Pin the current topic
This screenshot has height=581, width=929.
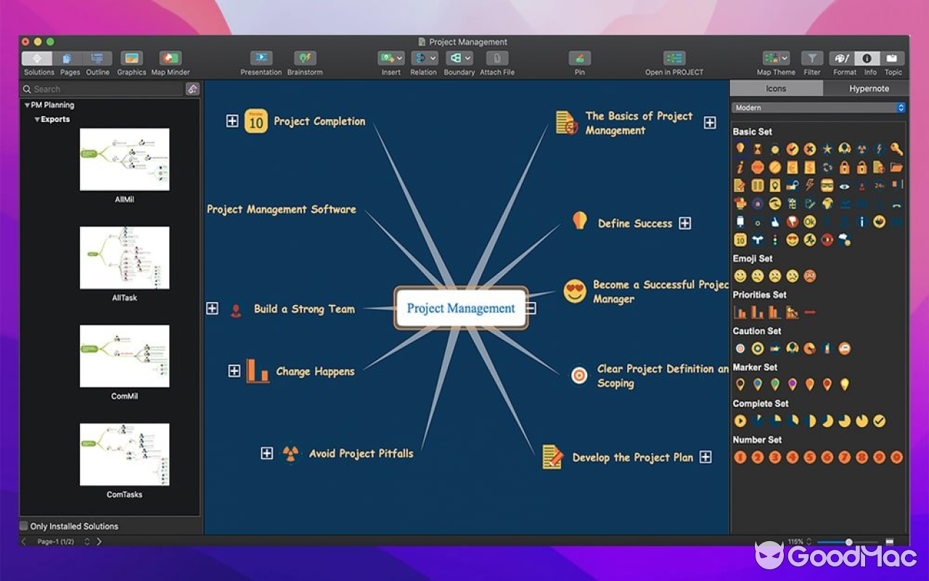579,58
